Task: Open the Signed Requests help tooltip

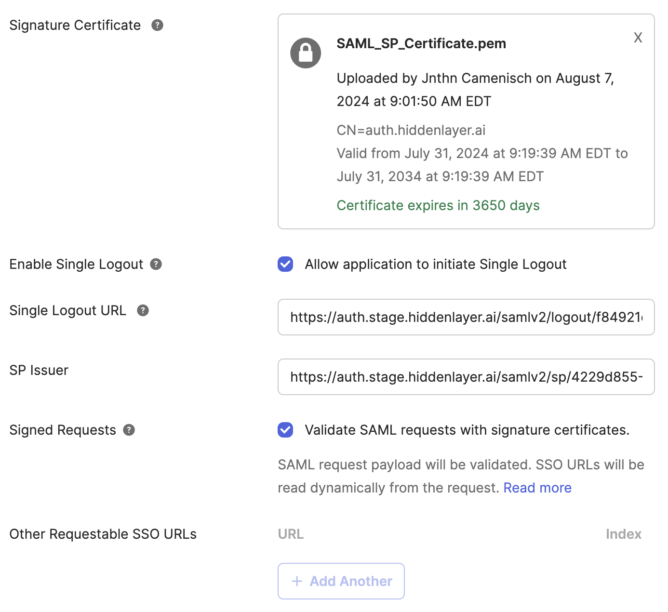Action: [128, 430]
